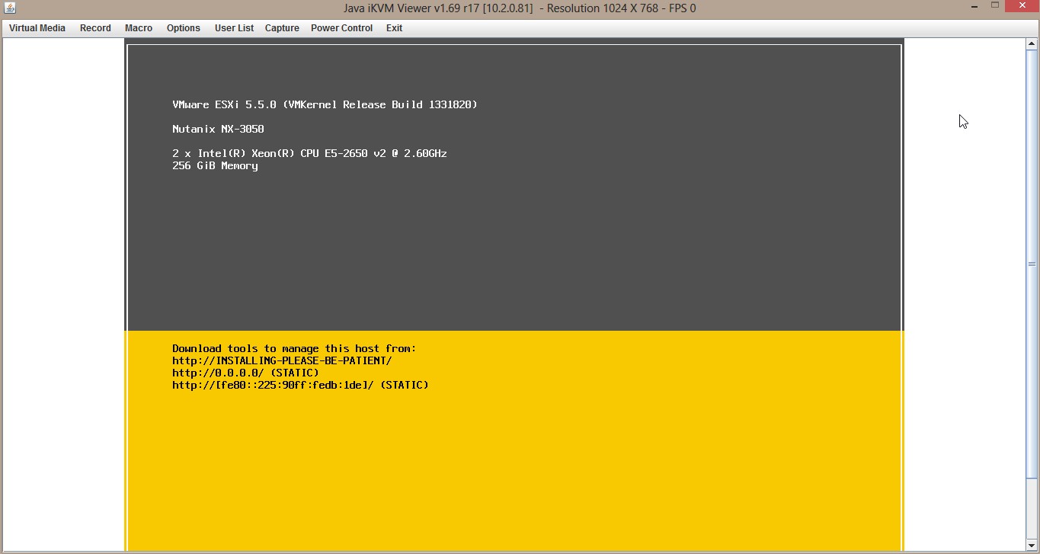Screen dimensions: 1040x554
Task: Open the Record menu
Action: [x=95, y=28]
